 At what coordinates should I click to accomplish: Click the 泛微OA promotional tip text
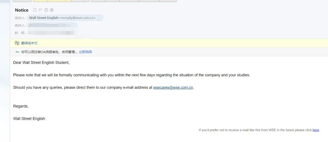[49, 52]
